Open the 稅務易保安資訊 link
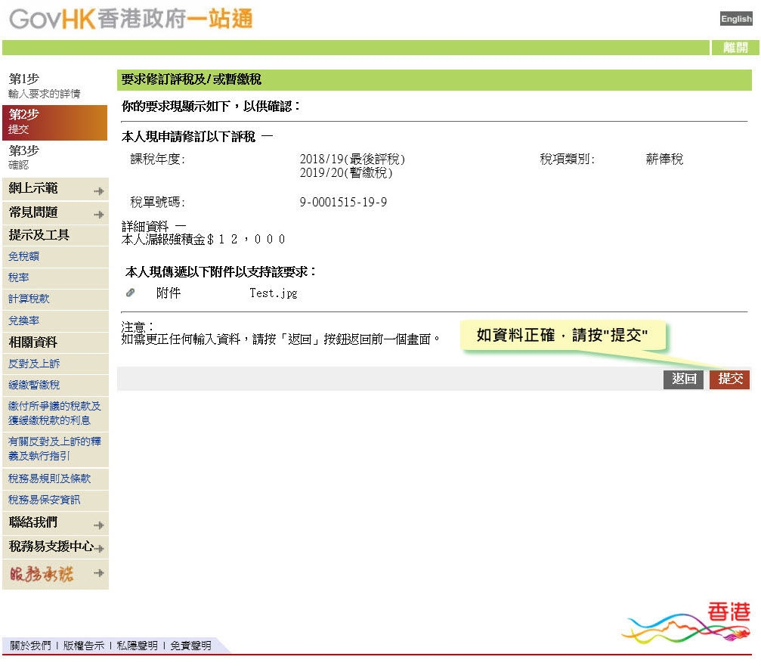 pyautogui.click(x=44, y=500)
